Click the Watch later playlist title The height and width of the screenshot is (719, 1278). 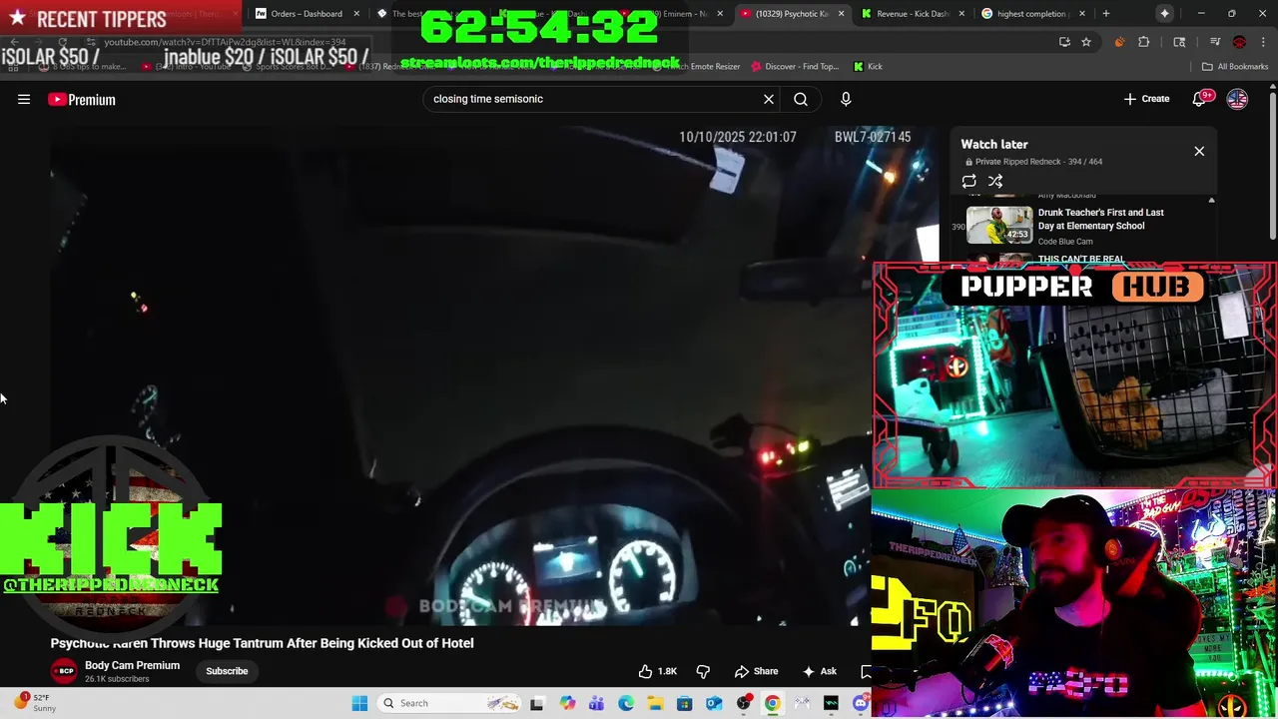click(x=994, y=145)
